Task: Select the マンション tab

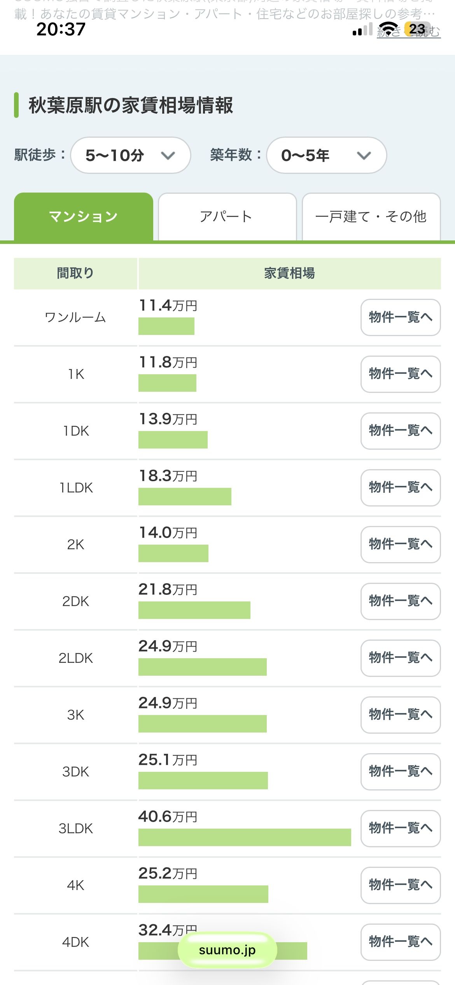Action: point(84,216)
